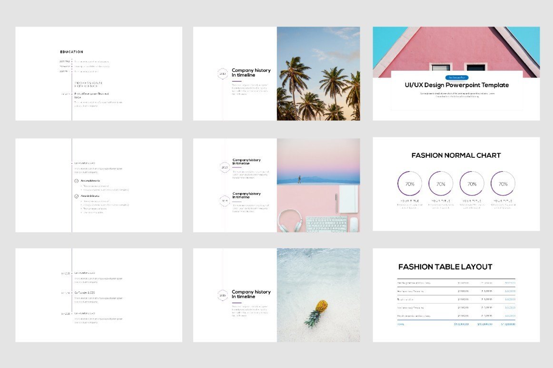Screen dimensions: 553x368
Task: Select upper Company history heading on keyboard slide
Action: 247,162
